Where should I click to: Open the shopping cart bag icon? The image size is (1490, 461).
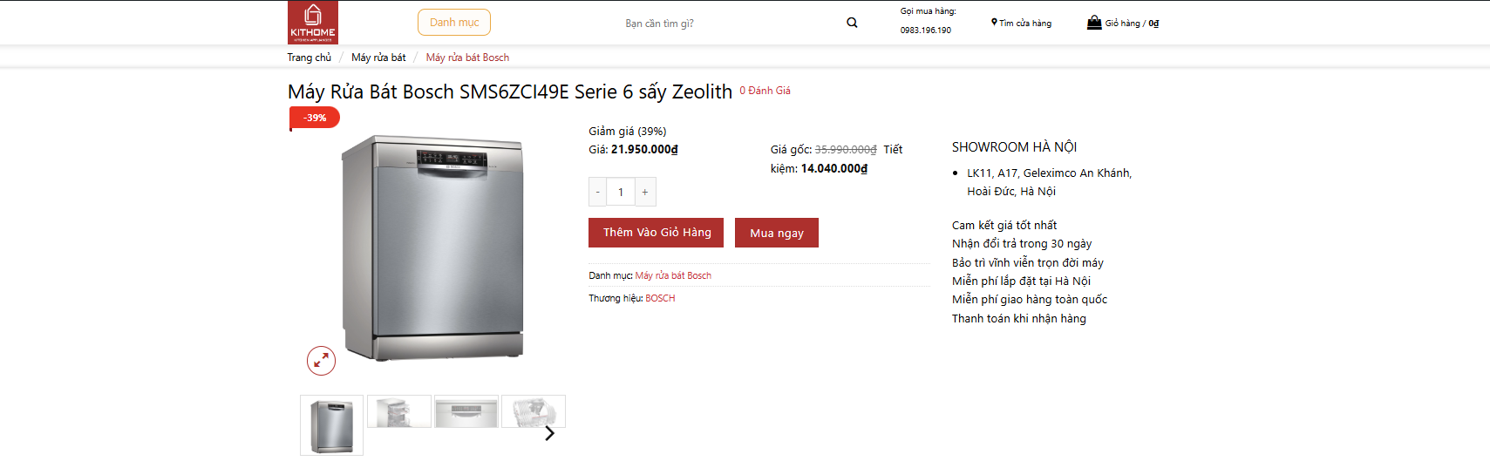pyautogui.click(x=1094, y=23)
